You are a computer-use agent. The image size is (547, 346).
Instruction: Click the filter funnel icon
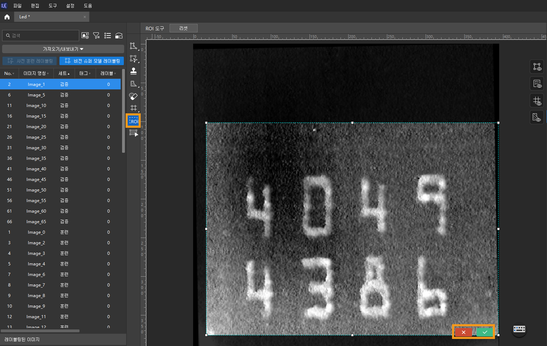pos(96,36)
